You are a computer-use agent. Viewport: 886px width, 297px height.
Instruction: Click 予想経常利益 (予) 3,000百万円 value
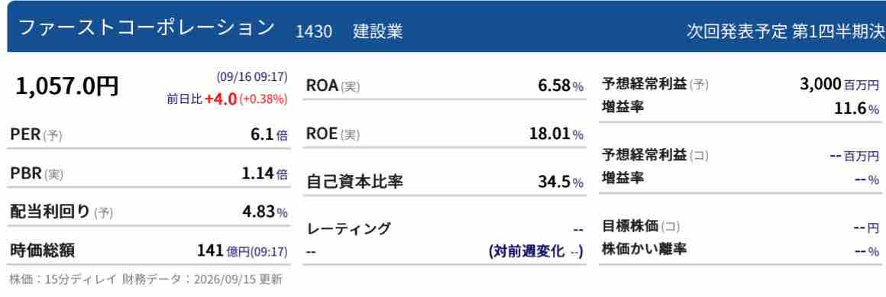tap(839, 85)
